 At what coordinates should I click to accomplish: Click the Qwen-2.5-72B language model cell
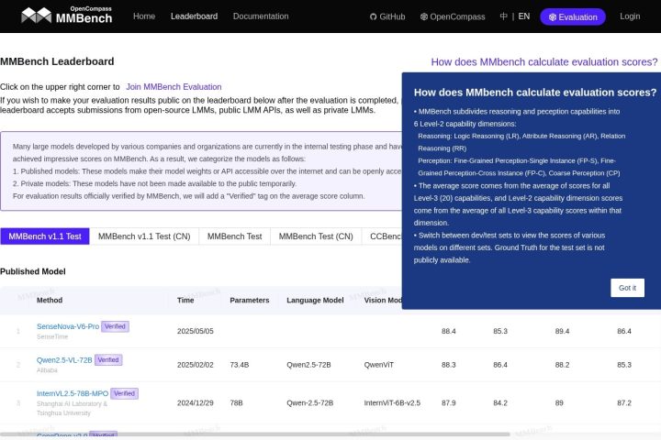click(x=310, y=403)
